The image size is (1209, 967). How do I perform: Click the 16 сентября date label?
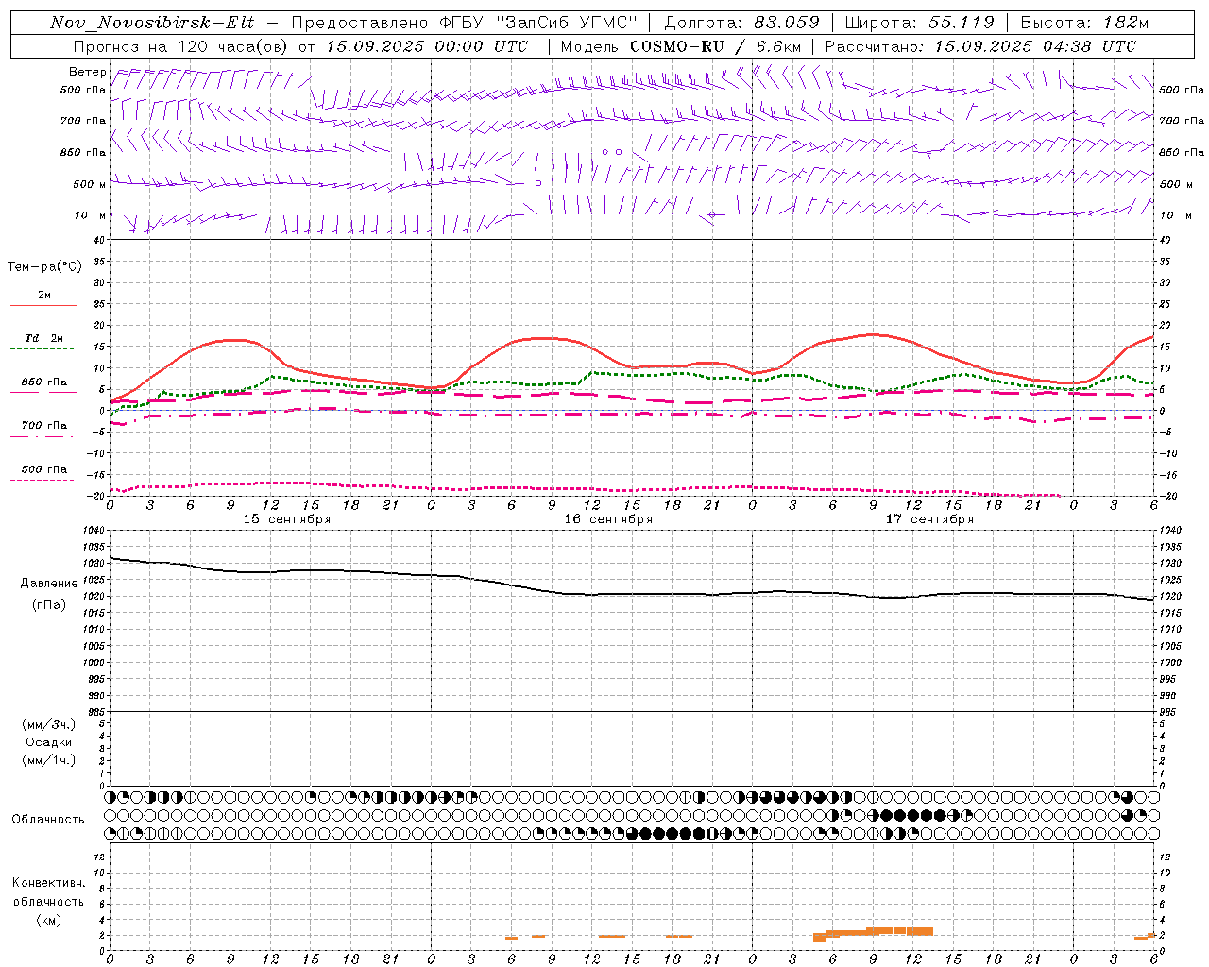(608, 519)
